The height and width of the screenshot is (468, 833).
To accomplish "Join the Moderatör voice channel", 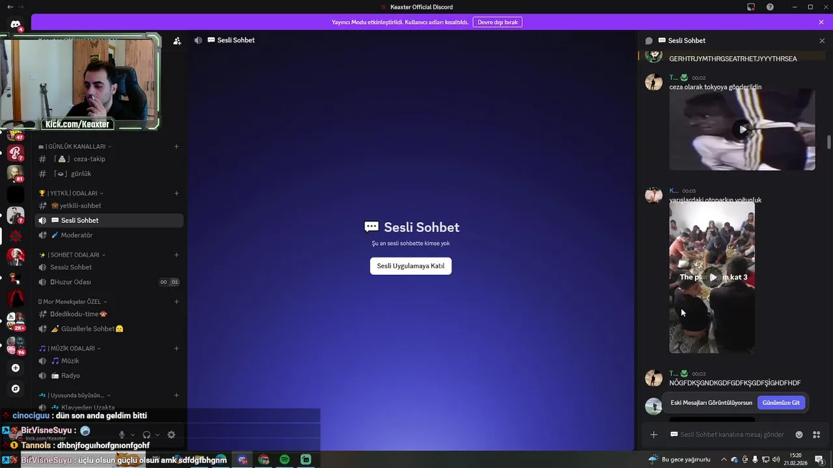I will pos(109,235).
